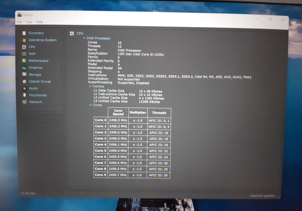This screenshot has height=211, width=302.
Task: Click the 2496.1 MHz speed cell
Action: pyautogui.click(x=118, y=145)
